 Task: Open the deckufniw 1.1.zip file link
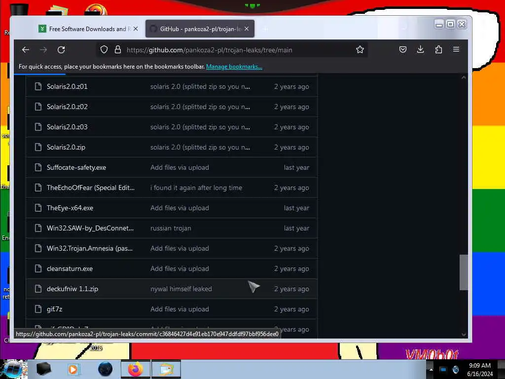click(72, 289)
